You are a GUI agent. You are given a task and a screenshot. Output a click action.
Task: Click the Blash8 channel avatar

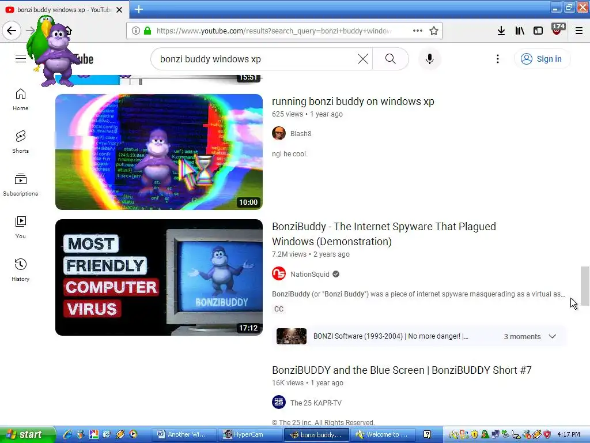tap(279, 133)
